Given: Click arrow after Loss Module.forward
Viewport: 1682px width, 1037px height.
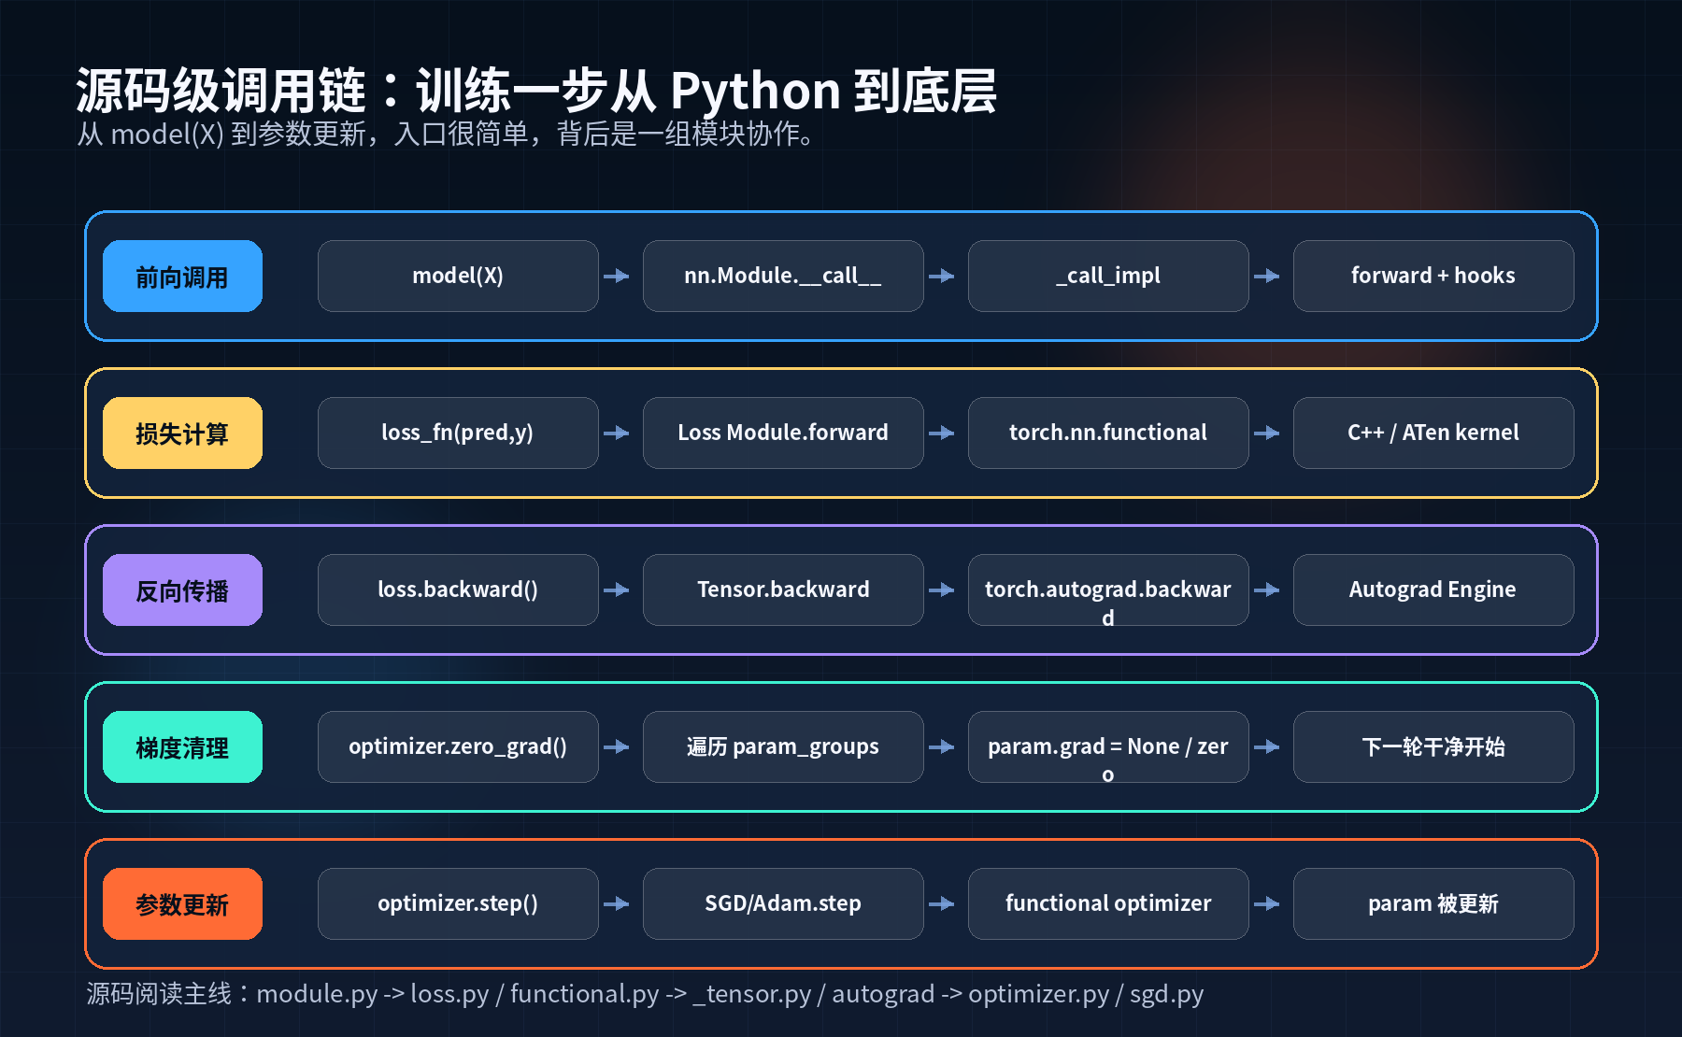Looking at the screenshot, I should pos(942,433).
